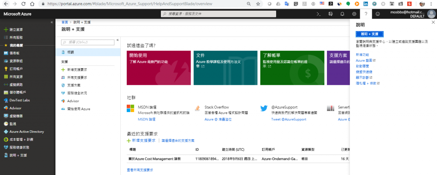Screen dimensions: 437x175
Task: Click the LinkedIn browser extension icon
Action: pos(365,4)
